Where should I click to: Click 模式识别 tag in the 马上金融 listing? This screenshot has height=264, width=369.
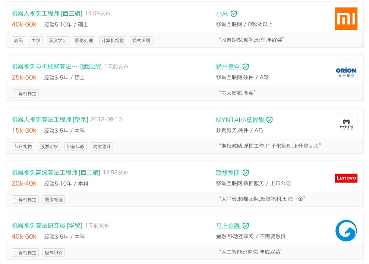coord(54,253)
